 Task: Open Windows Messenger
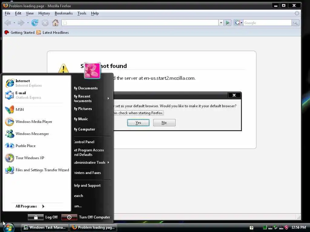click(37, 134)
